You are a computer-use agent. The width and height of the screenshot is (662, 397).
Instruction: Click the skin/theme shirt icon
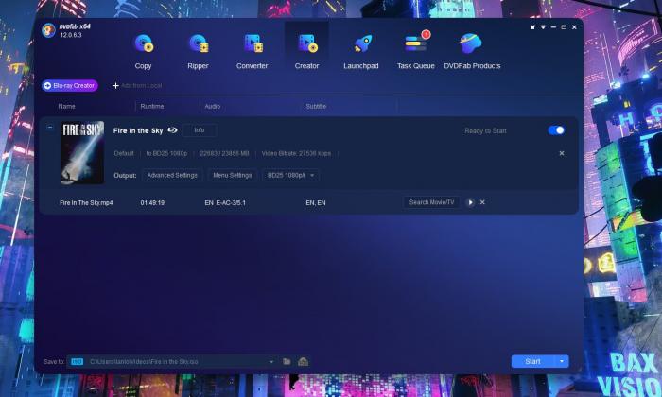532,27
